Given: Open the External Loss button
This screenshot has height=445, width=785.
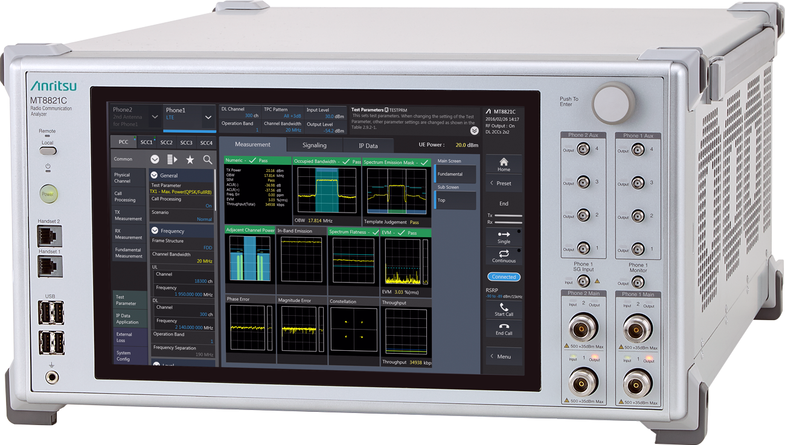Looking at the screenshot, I should tap(129, 338).
